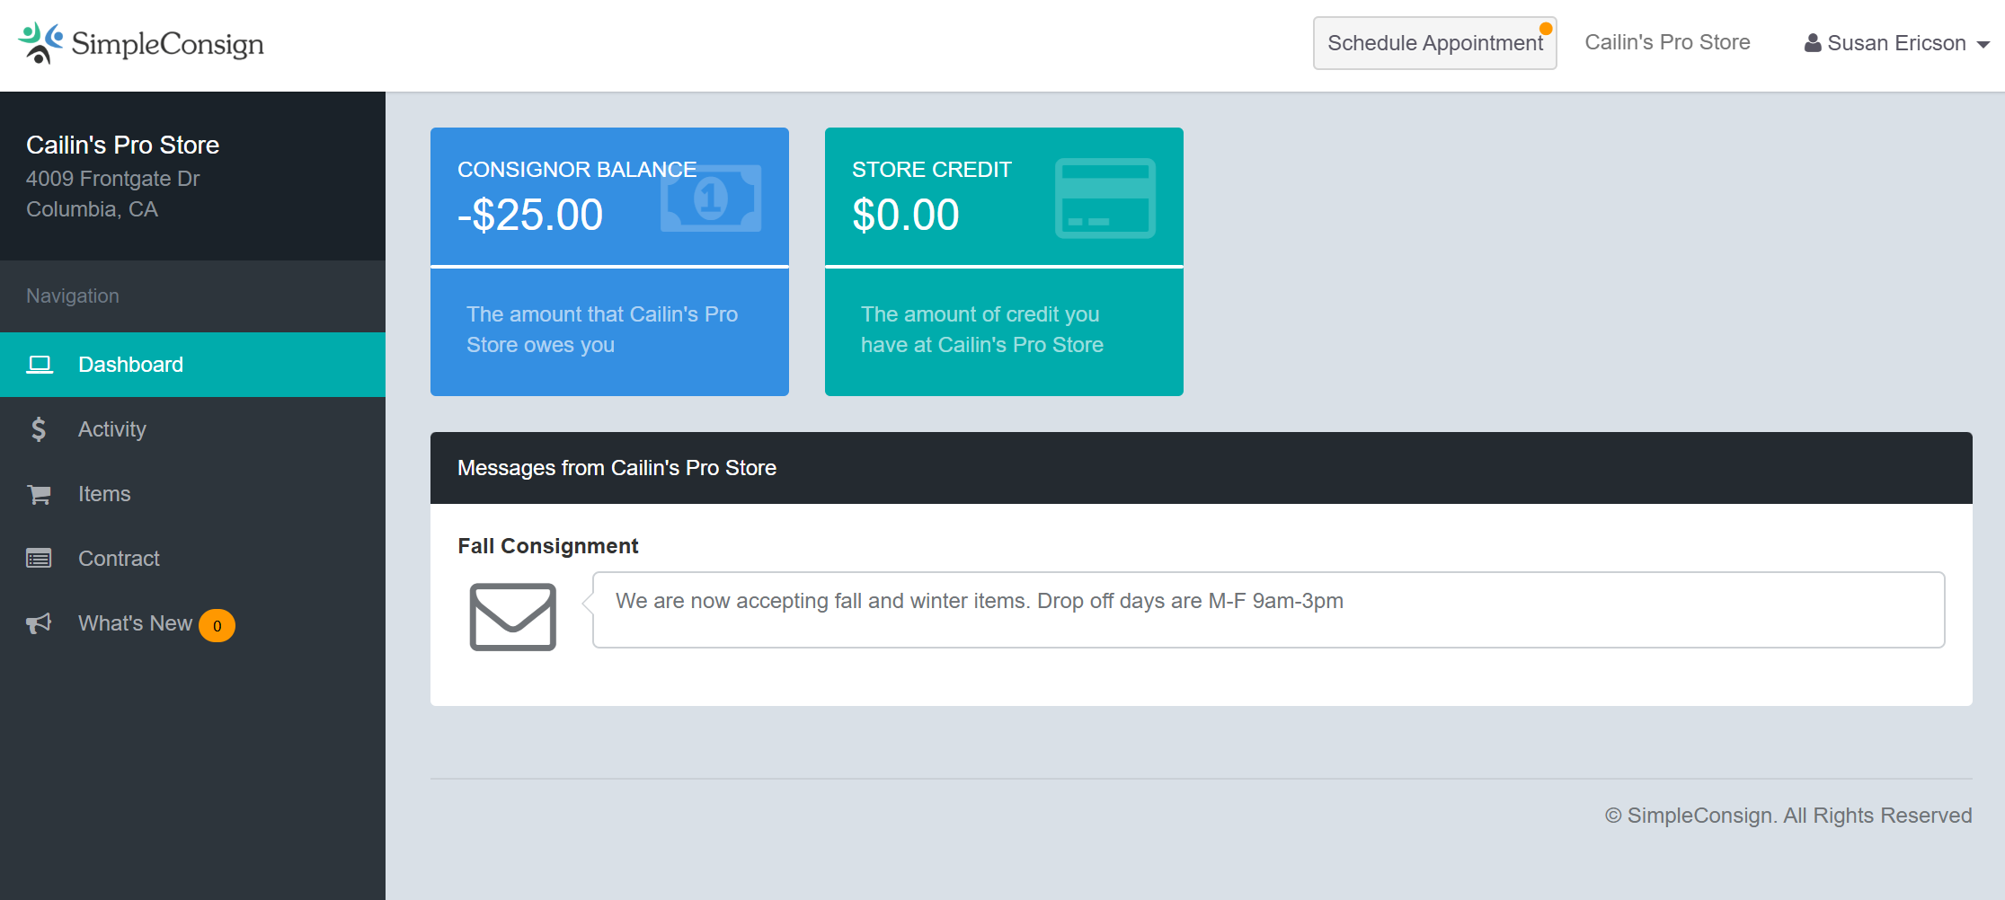Click the user profile icon beside Susan Ericson

point(1813,43)
